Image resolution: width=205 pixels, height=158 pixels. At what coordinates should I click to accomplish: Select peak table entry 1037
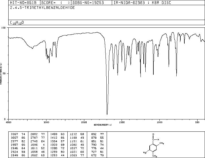pyautogui.click(x=73, y=148)
